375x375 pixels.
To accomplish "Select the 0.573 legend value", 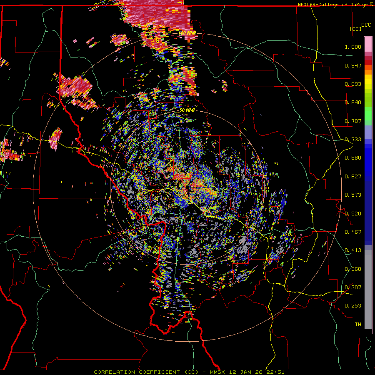I will pyautogui.click(x=353, y=195).
